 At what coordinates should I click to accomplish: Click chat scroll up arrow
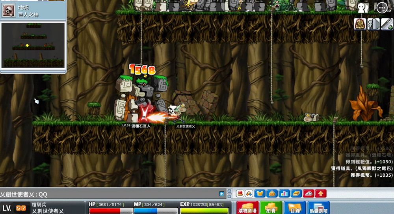coord(229,191)
